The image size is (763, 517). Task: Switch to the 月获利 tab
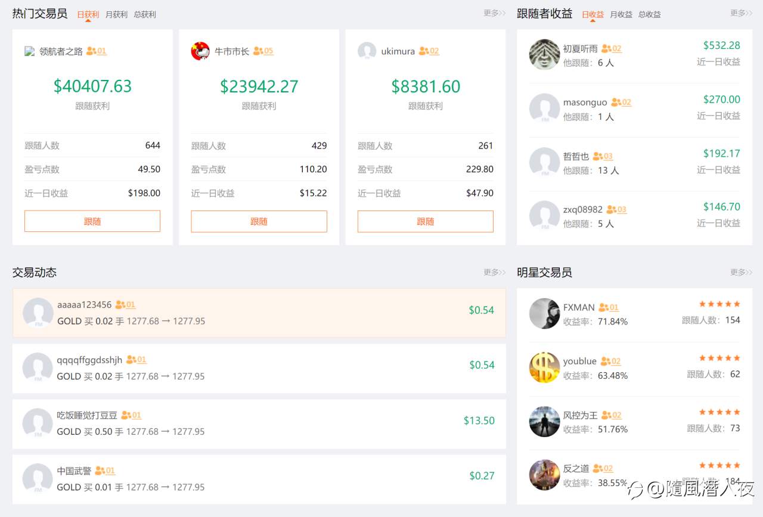pos(116,14)
